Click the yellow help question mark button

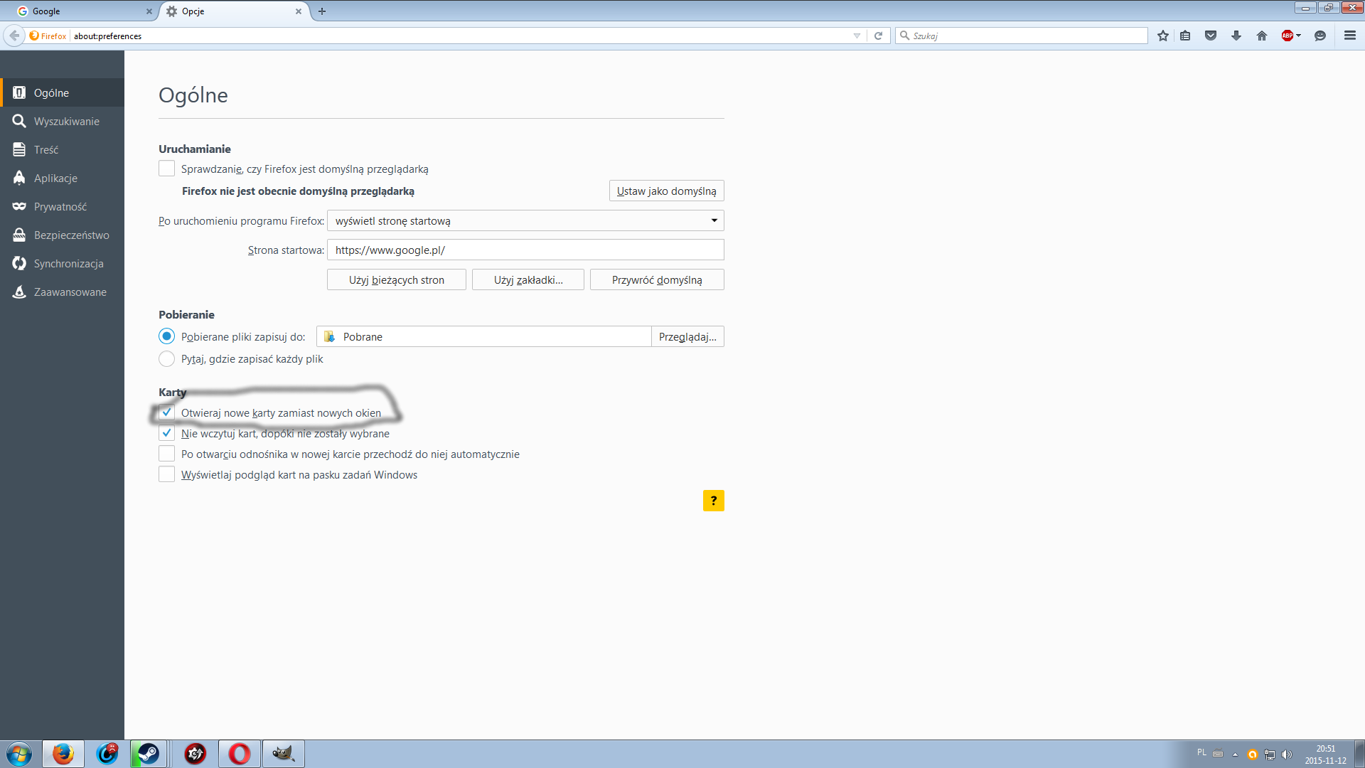pyautogui.click(x=714, y=501)
